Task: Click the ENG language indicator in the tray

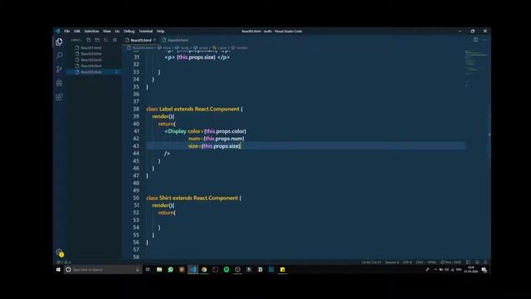Action: point(459,269)
